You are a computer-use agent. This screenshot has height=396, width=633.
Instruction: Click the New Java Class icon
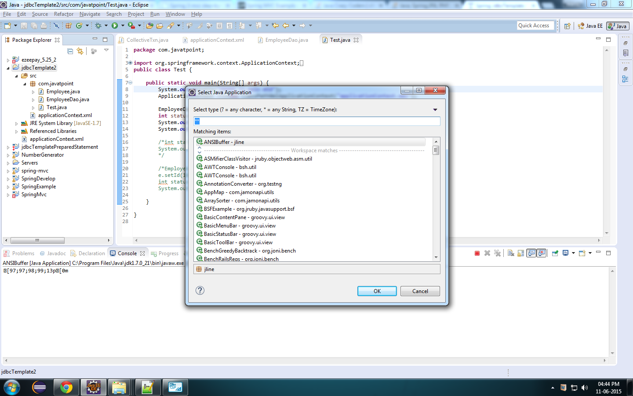click(x=79, y=26)
